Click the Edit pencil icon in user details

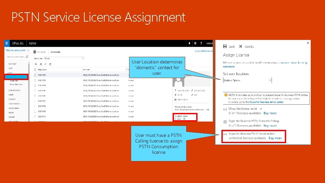[192, 95]
